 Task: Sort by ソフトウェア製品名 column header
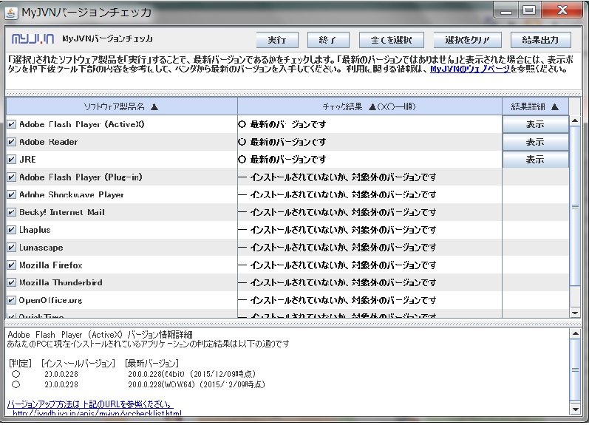121,106
